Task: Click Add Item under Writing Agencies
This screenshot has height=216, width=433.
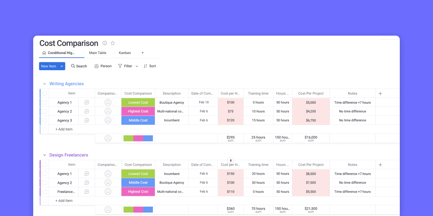Action: 64,129
